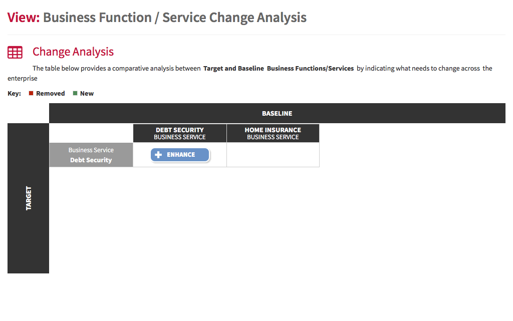Viewport: 513px width, 321px height.
Task: Click the green New key swatch
Action: coord(75,93)
